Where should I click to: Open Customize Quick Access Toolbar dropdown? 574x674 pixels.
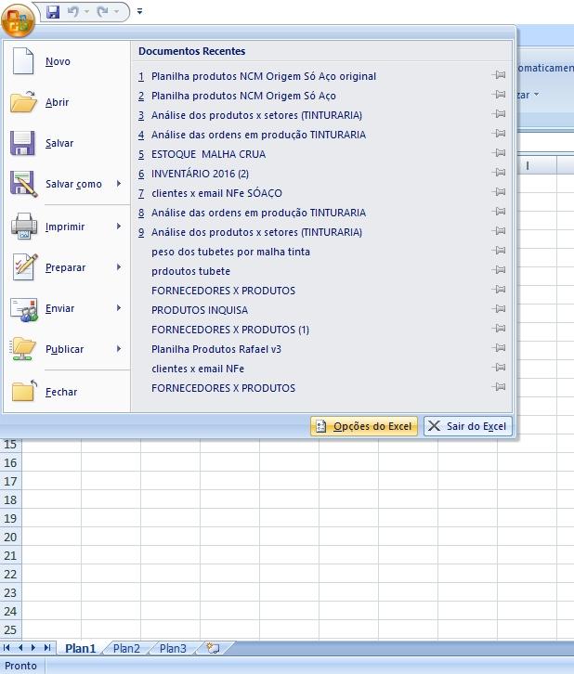(x=139, y=12)
